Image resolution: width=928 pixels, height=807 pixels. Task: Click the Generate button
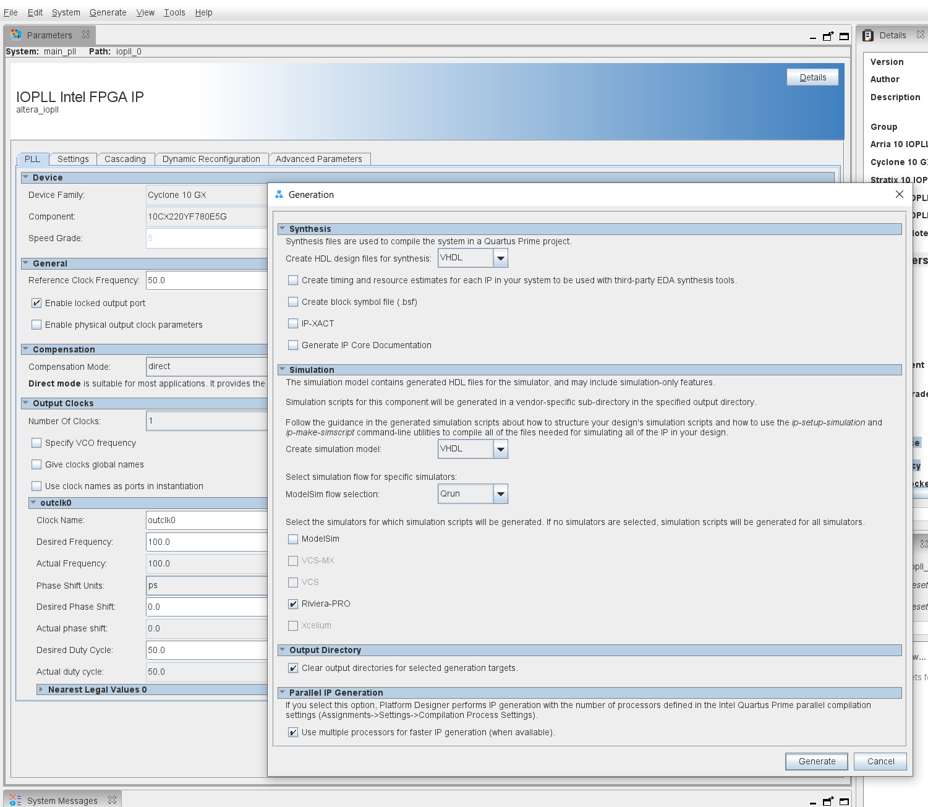(x=817, y=761)
